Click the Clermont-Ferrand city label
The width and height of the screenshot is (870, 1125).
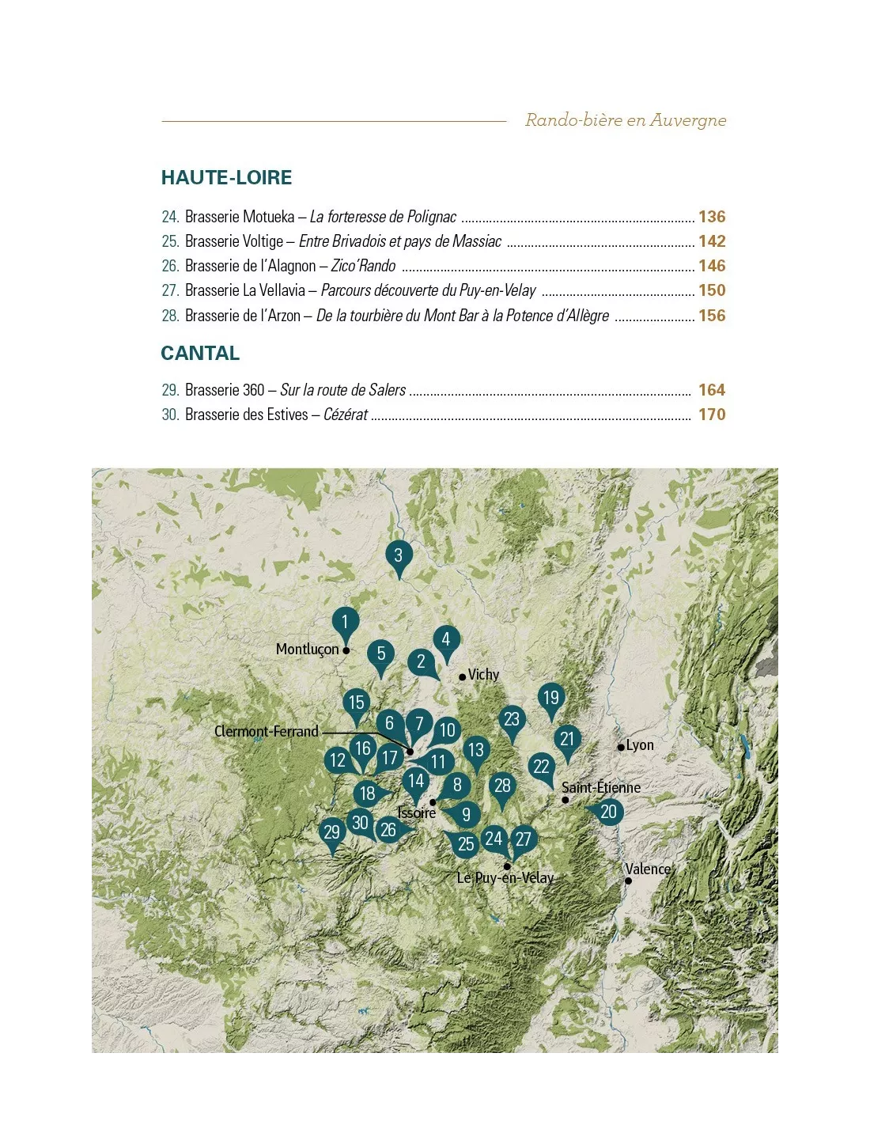click(x=267, y=732)
